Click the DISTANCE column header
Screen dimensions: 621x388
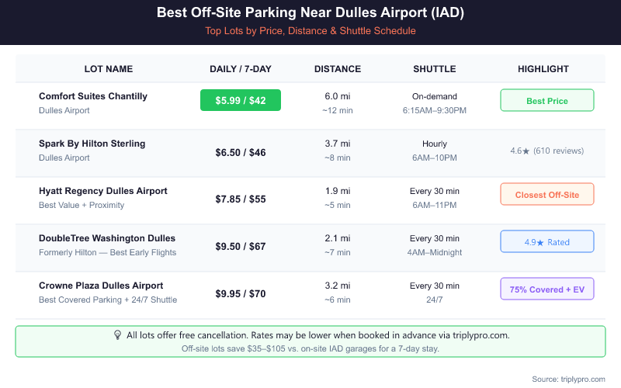(x=338, y=69)
